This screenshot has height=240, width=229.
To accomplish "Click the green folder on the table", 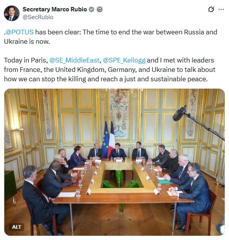I will click(x=165, y=181).
